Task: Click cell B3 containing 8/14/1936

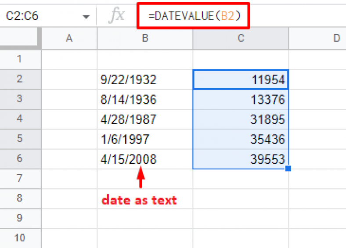Action: click(145, 99)
